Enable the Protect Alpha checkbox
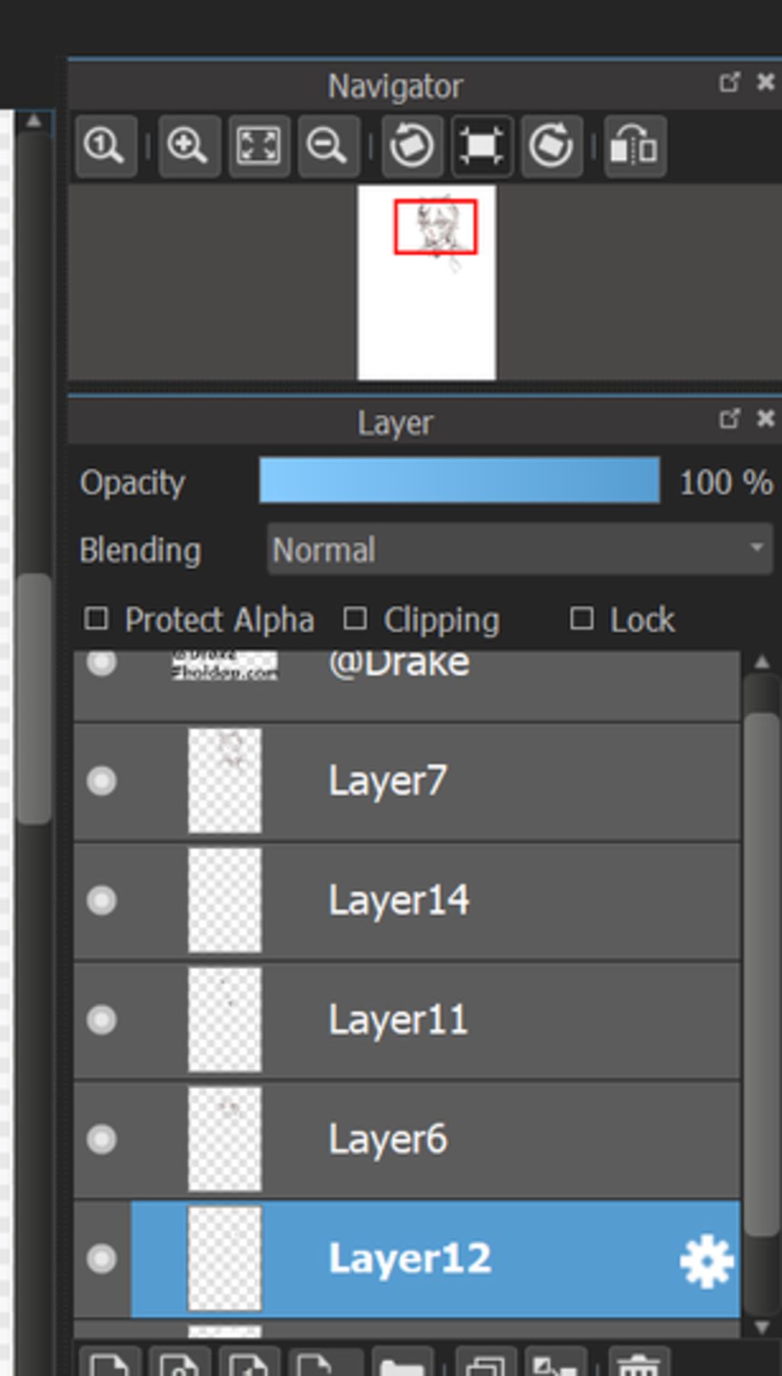Image resolution: width=782 pixels, height=1376 pixels. [x=96, y=619]
